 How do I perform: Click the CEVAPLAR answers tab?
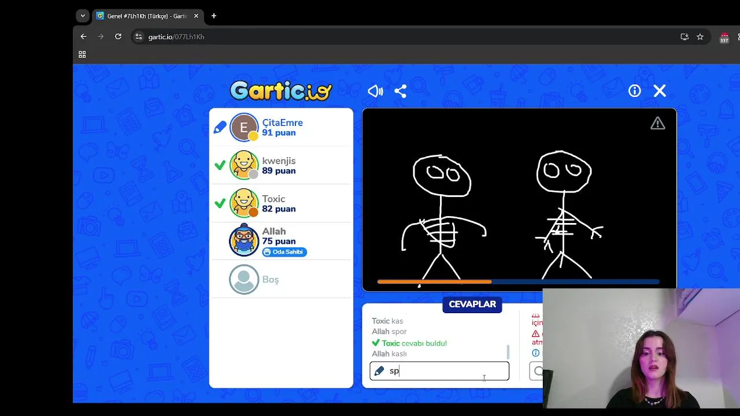click(x=472, y=304)
